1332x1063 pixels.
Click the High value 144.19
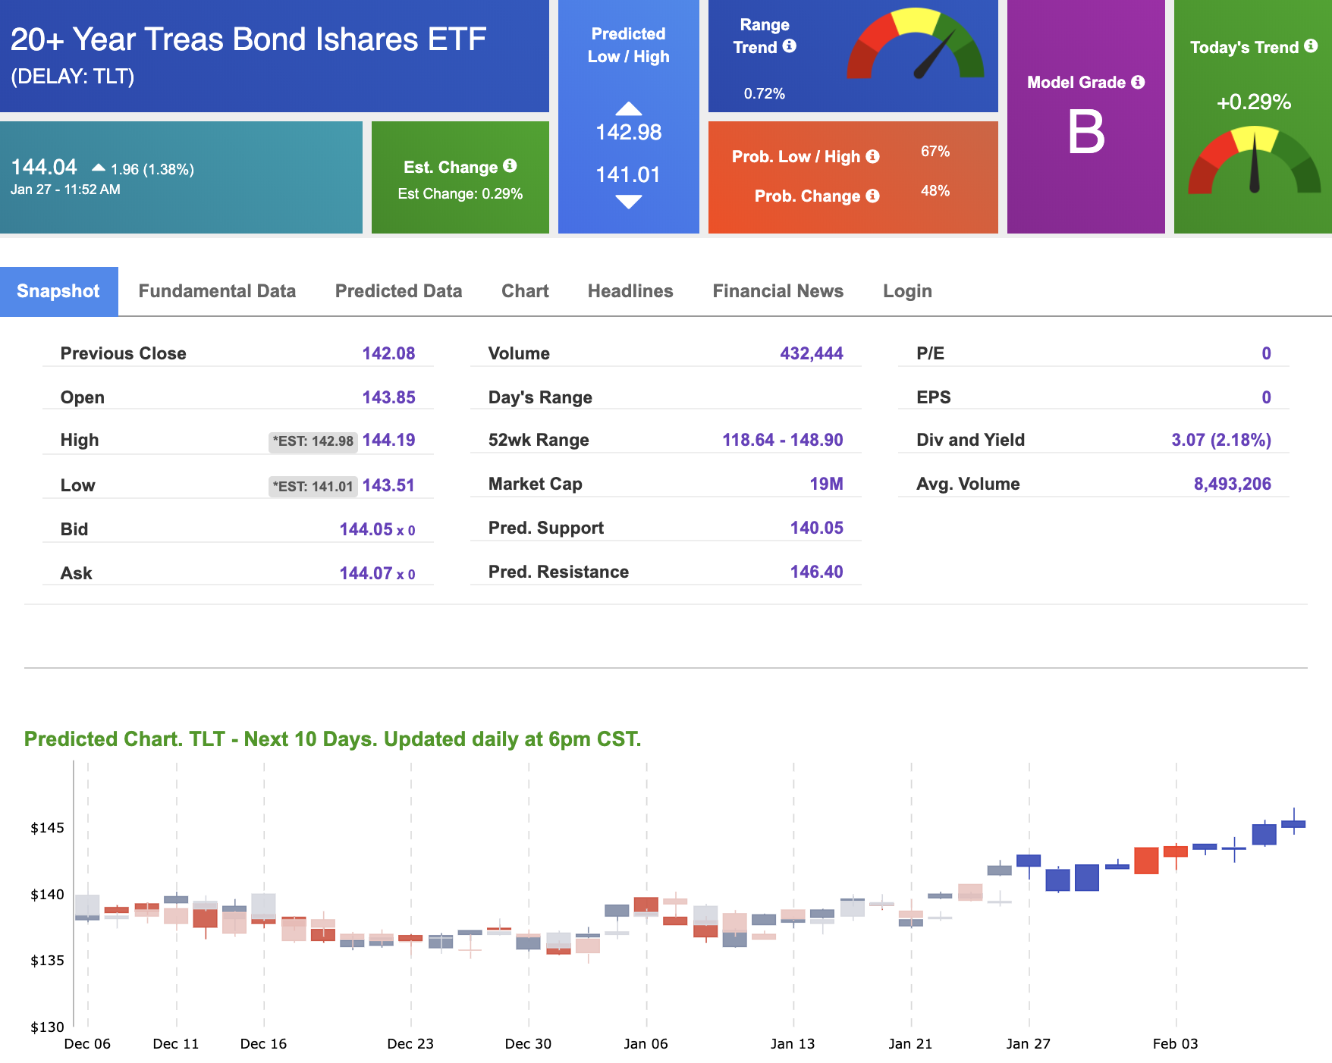point(388,440)
